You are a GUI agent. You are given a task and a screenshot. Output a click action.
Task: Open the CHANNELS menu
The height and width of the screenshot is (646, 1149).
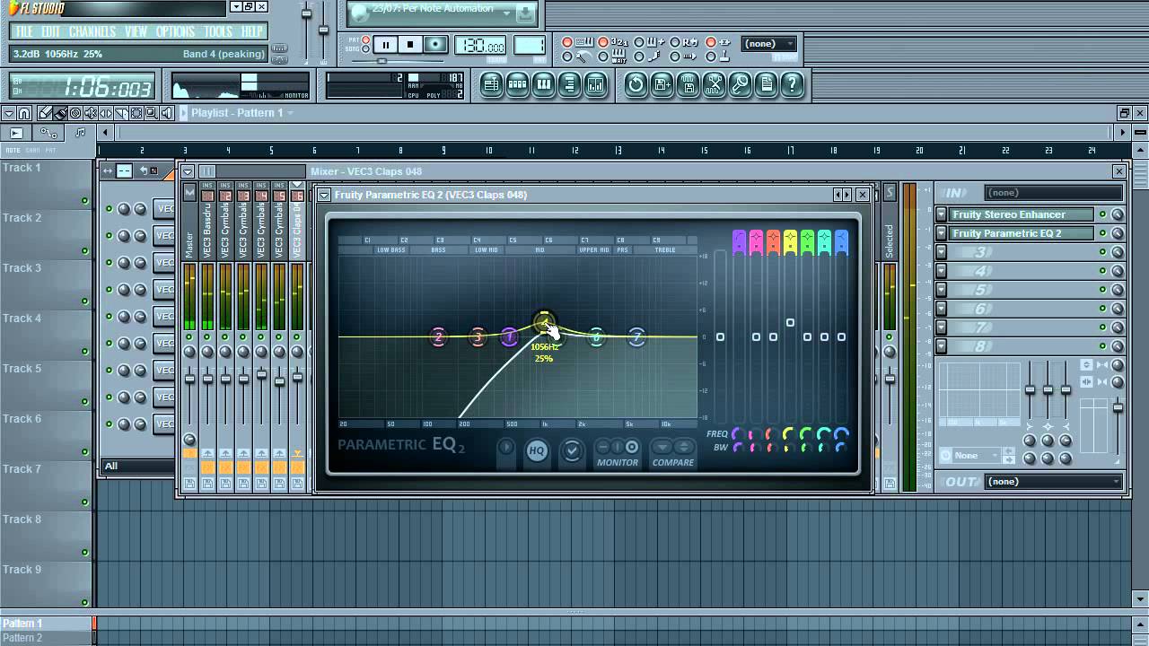point(92,31)
